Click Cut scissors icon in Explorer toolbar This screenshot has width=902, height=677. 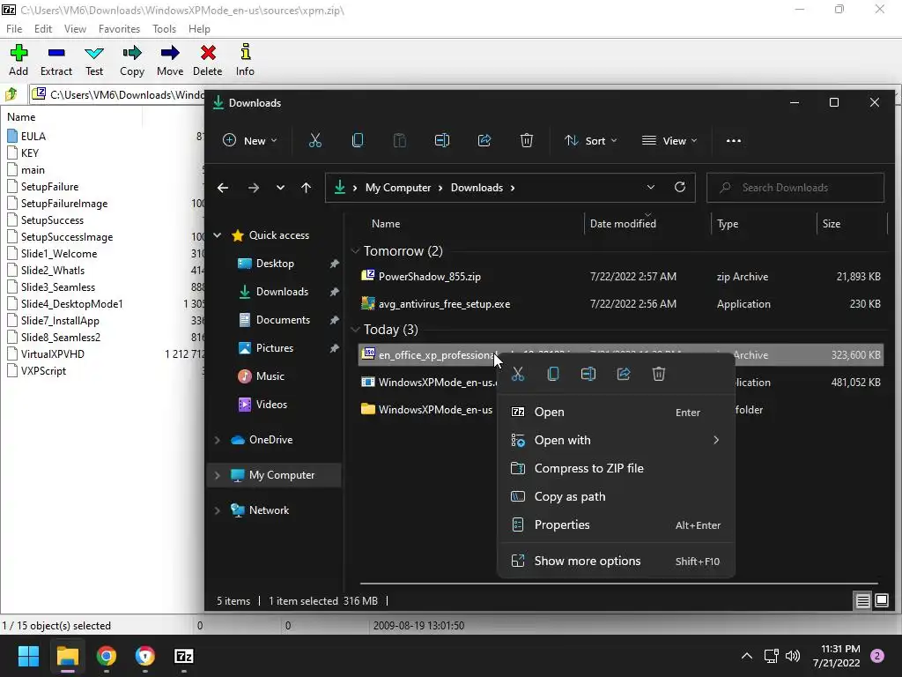click(x=315, y=140)
